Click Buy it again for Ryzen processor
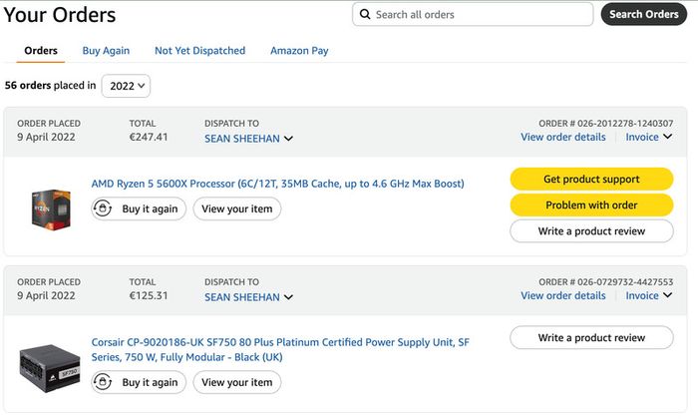Viewport: 698px width, 419px height. point(139,209)
